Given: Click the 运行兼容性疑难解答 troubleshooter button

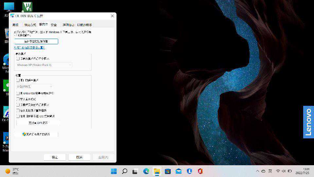Looking at the screenshot, I should tap(36, 41).
